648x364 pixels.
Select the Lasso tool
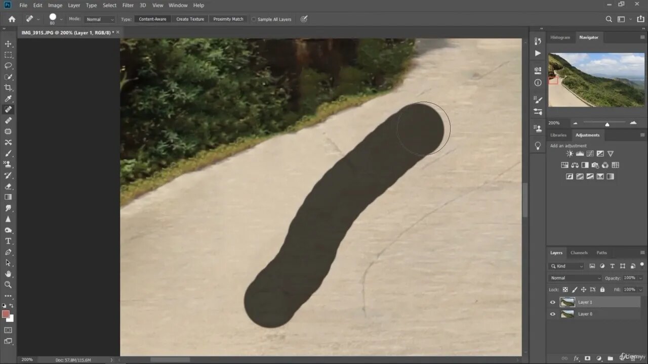coord(8,66)
